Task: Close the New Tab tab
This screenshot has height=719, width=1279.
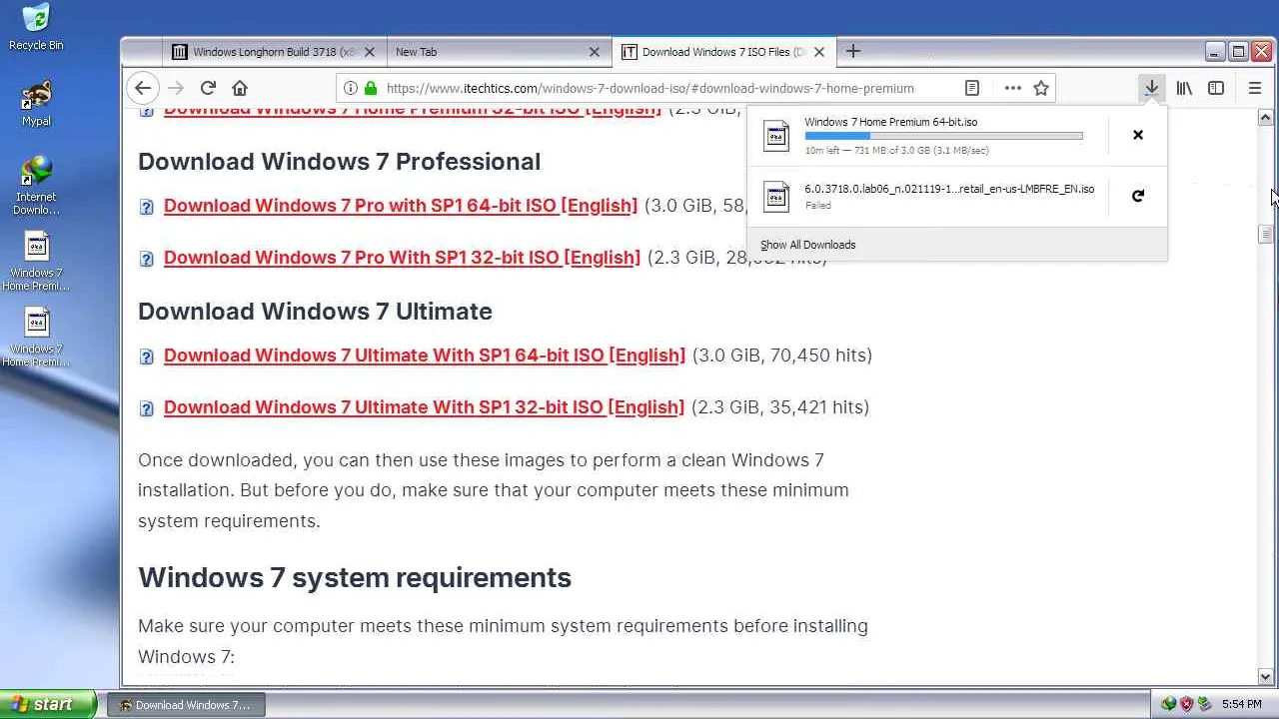Action: pyautogui.click(x=595, y=52)
